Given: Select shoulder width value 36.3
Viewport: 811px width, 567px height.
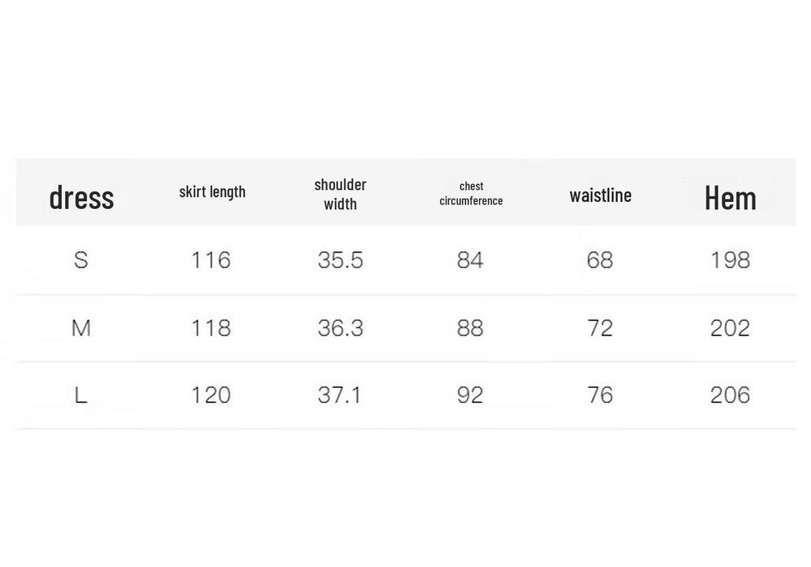Looking at the screenshot, I should coord(341,328).
